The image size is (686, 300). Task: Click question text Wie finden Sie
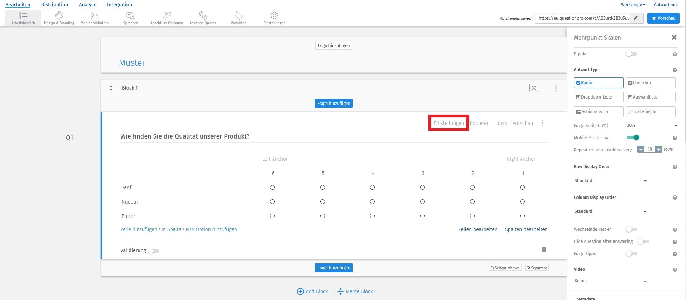pyautogui.click(x=185, y=136)
